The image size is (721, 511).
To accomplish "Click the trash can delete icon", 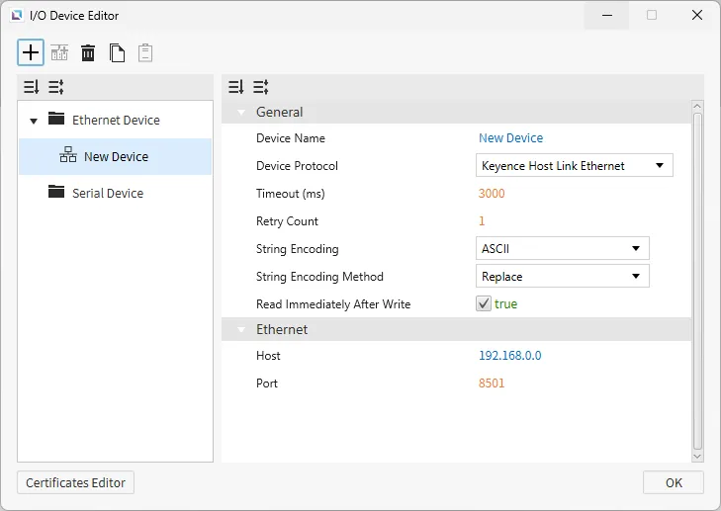I will (88, 53).
